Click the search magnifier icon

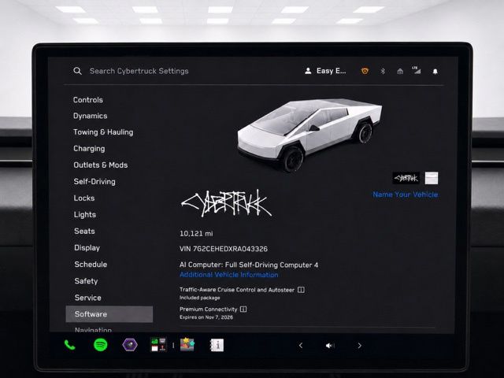77,71
